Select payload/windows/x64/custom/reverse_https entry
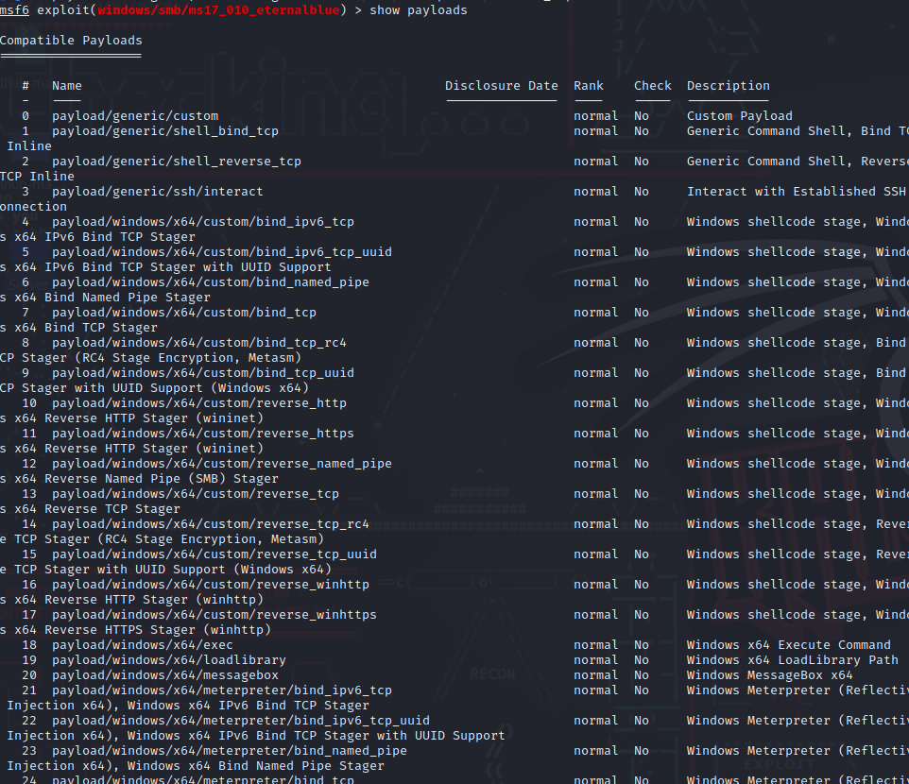Viewport: 909px width, 784px height. click(x=203, y=433)
